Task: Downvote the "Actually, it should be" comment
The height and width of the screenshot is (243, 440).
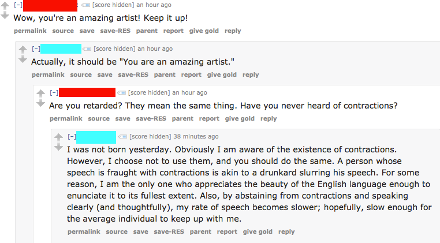Action: [23, 59]
